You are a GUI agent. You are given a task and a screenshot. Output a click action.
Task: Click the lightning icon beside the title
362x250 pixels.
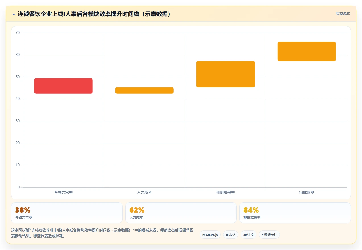[x=13, y=14]
